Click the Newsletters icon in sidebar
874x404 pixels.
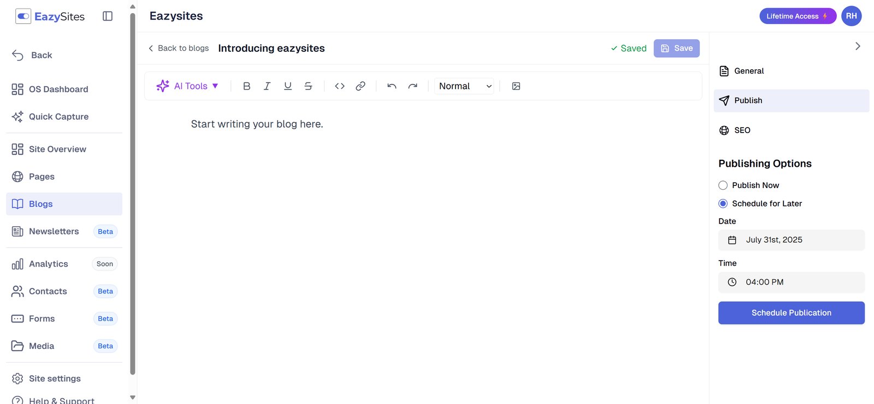tap(17, 231)
